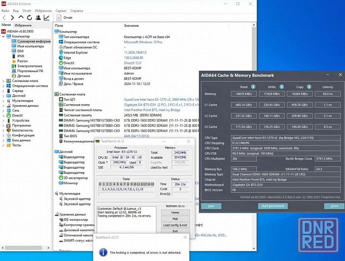Click the Back navigation arrow in AIDA64 toolbar
345x261 pixels.
(x=4, y=18)
